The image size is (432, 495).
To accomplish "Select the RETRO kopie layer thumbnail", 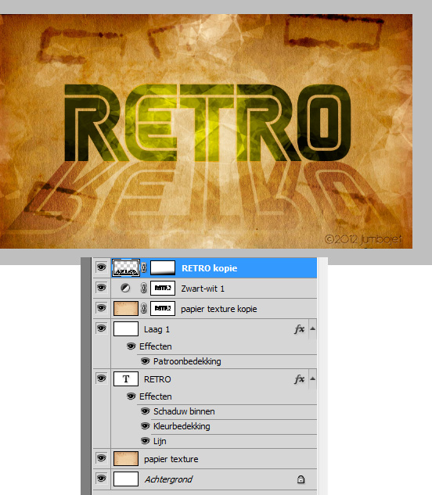I will coord(126,268).
